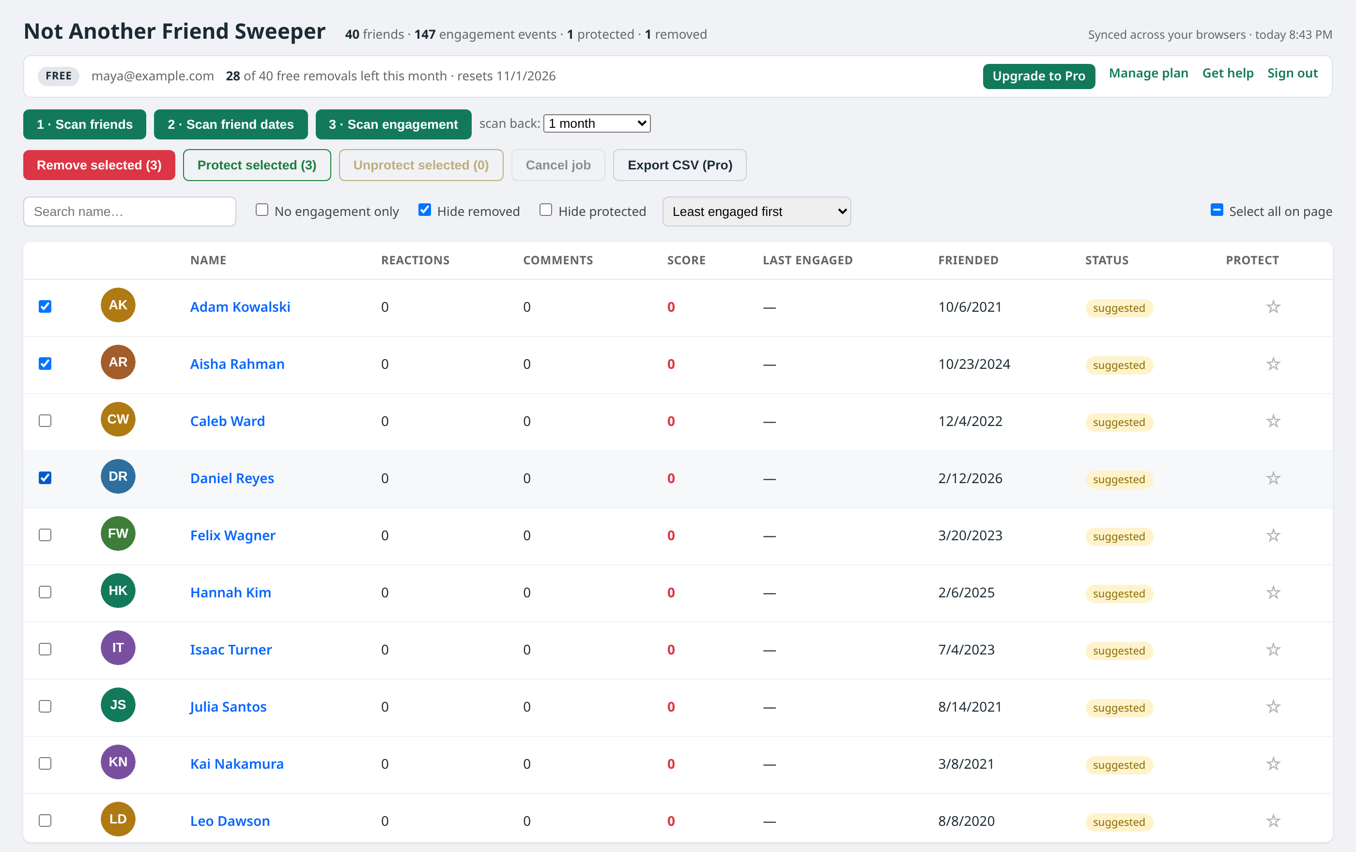Image resolution: width=1356 pixels, height=852 pixels.
Task: Click Isaac Turner's protect star
Action: click(1273, 650)
